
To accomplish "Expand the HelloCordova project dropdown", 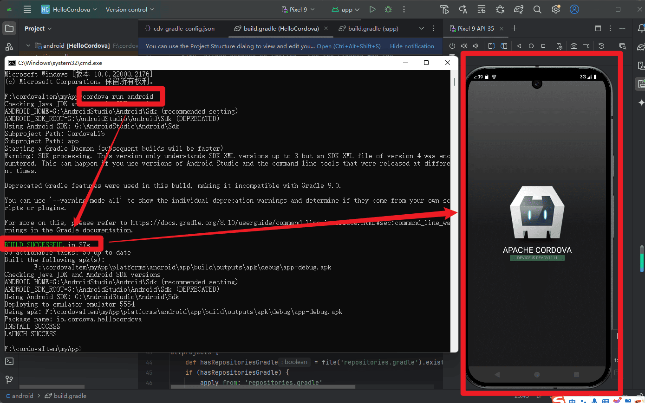I will [70, 9].
